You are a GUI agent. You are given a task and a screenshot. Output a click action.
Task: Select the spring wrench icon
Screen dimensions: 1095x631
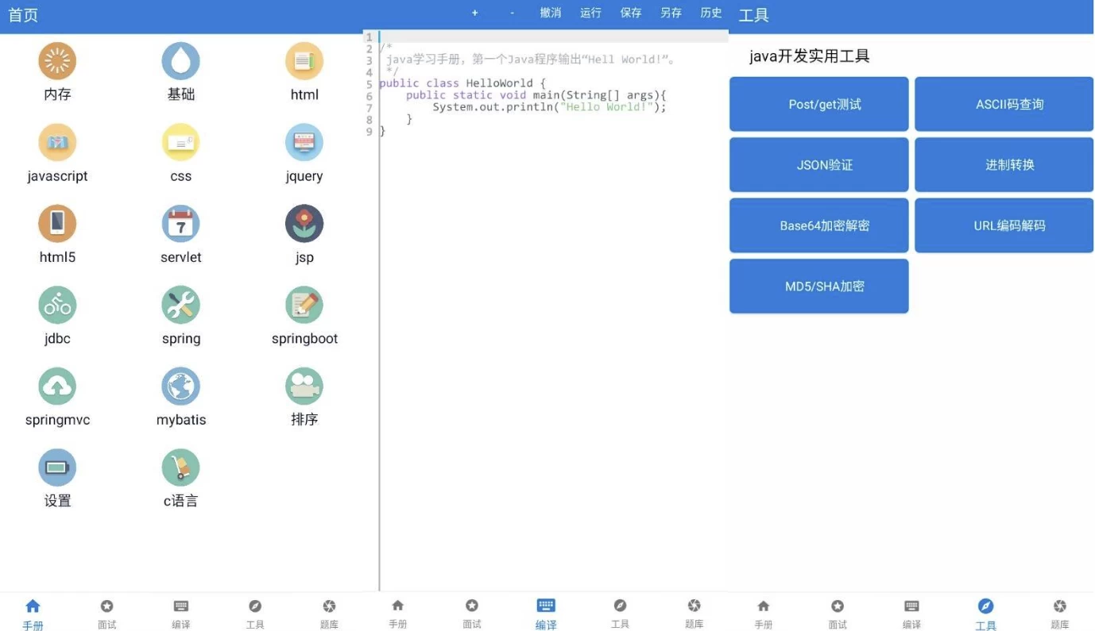[180, 306]
